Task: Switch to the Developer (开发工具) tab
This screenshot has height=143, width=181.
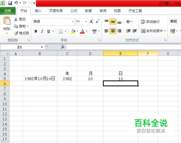Action: click(x=135, y=11)
